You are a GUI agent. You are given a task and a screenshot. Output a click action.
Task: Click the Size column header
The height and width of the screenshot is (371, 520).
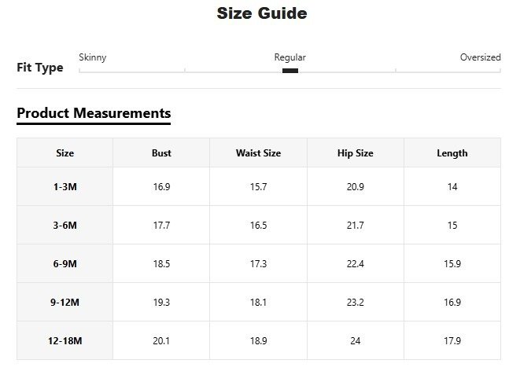pyautogui.click(x=65, y=153)
